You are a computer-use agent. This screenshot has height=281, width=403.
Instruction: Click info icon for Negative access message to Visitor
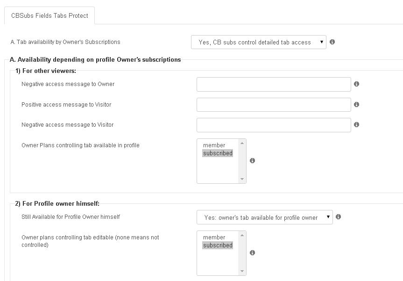coord(356,124)
